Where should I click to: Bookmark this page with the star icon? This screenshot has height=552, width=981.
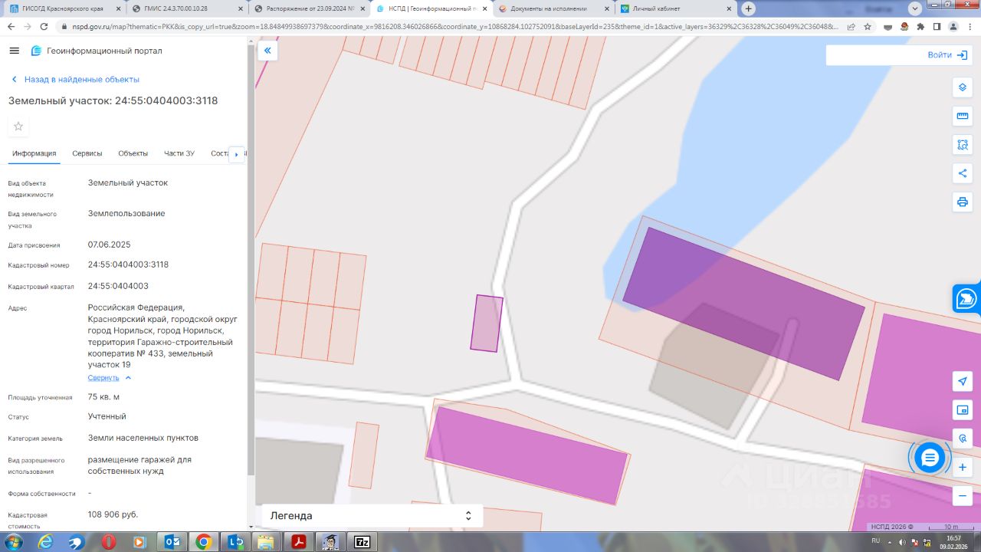[x=868, y=26]
